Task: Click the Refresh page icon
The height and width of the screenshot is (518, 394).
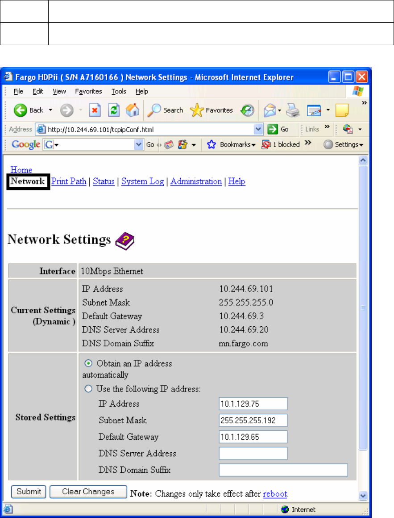Action: (x=114, y=110)
